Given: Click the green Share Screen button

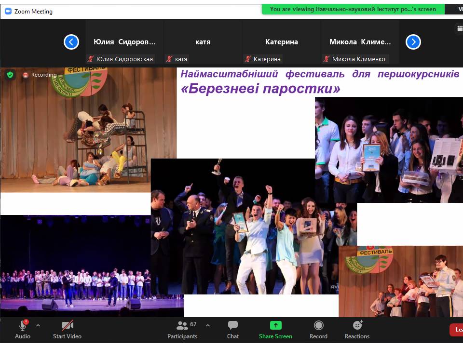Looking at the screenshot, I should (275, 329).
